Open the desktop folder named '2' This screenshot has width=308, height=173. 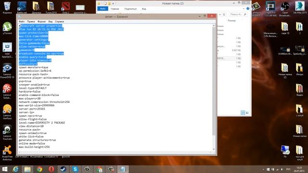point(300,28)
